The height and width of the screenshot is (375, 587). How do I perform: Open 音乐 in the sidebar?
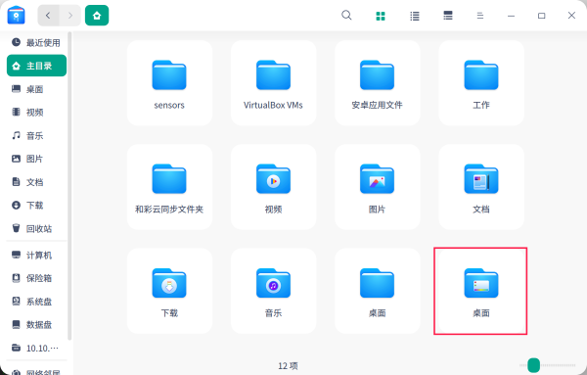[36, 135]
